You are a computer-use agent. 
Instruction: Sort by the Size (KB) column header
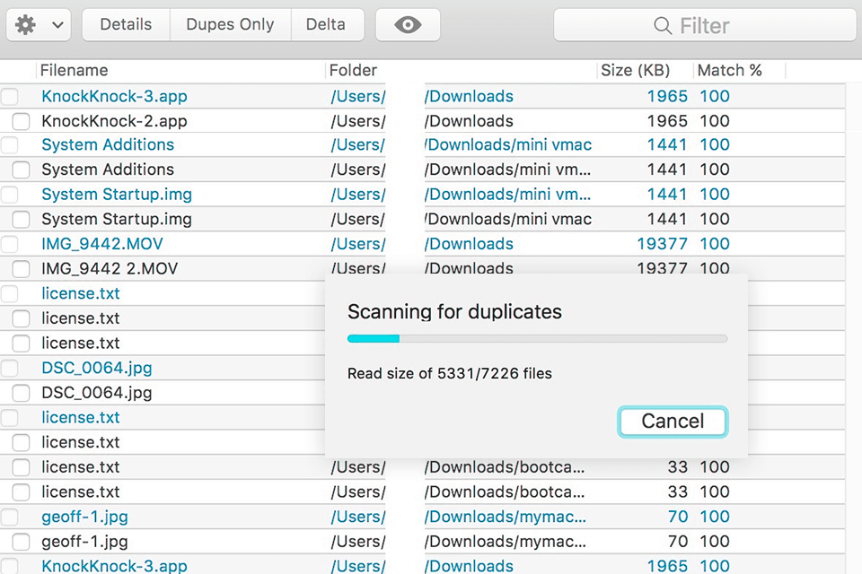pos(637,70)
